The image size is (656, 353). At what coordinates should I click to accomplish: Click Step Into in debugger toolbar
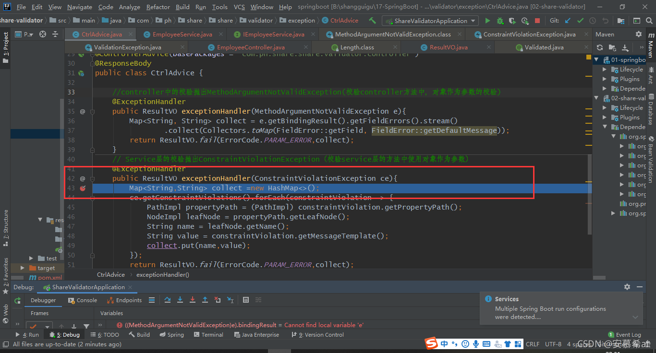[x=180, y=300]
